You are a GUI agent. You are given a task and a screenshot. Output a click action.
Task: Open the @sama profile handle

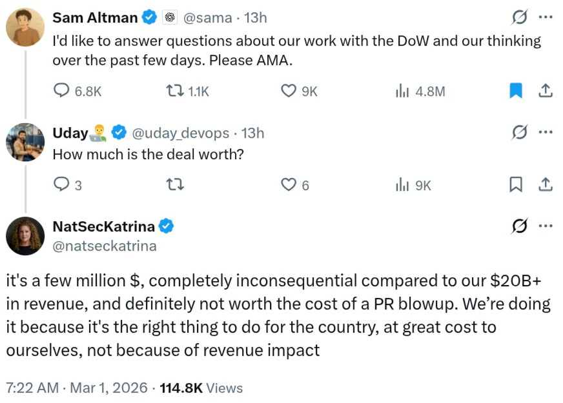coord(207,18)
